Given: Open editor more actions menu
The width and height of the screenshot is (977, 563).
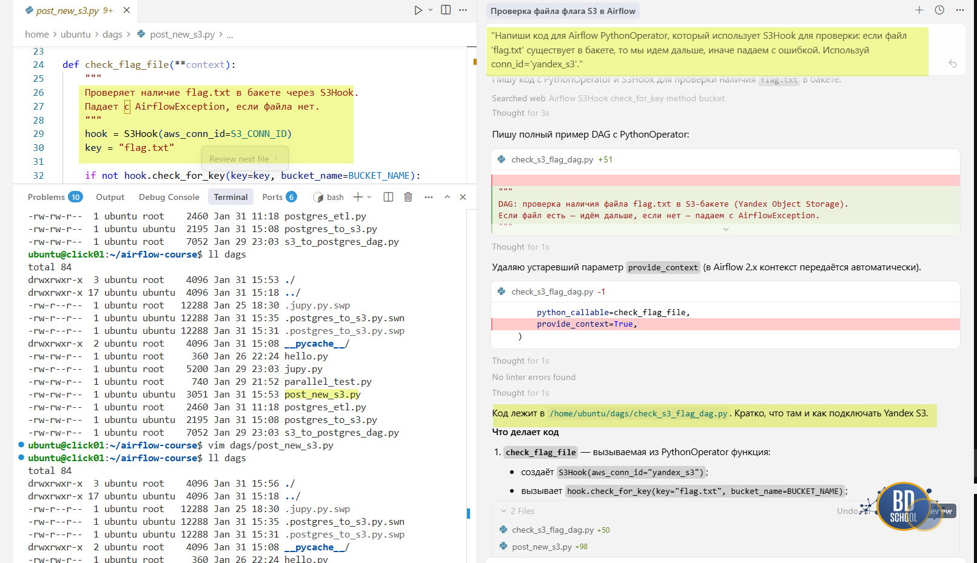Looking at the screenshot, I should coord(463,10).
